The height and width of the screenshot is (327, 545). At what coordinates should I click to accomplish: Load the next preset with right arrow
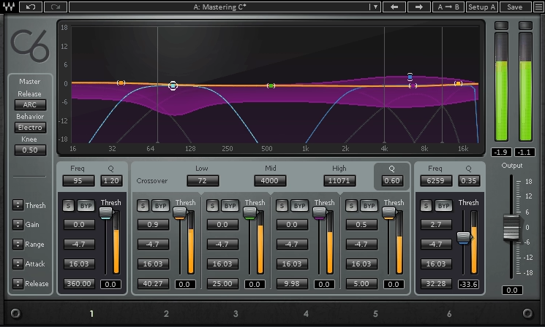[x=419, y=7]
